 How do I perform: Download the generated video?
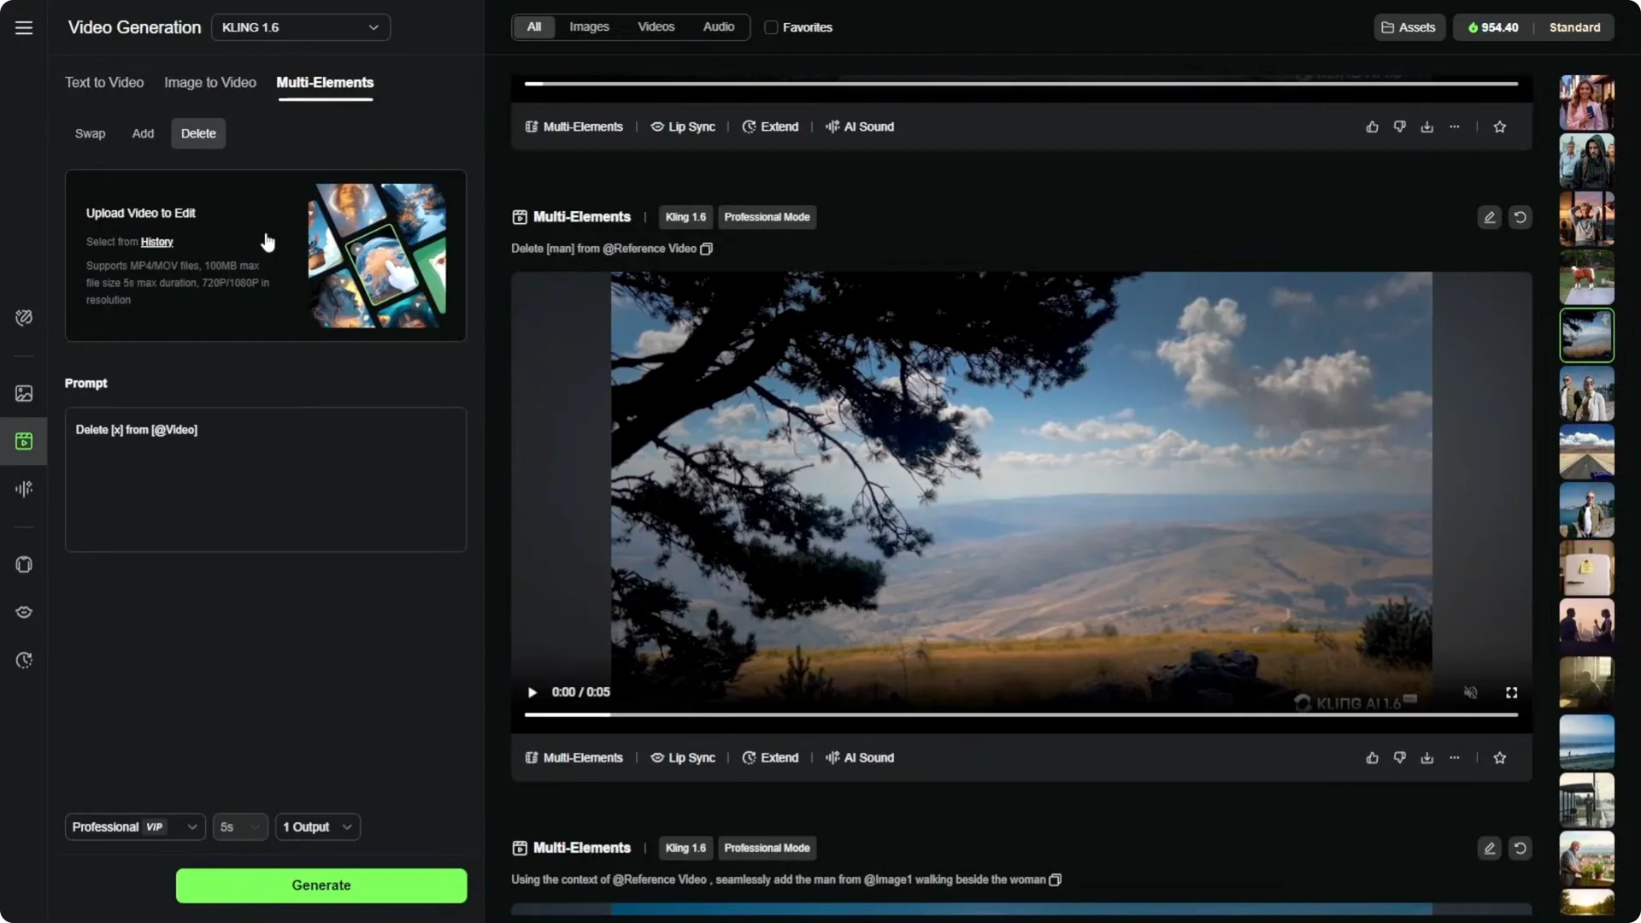pos(1426,757)
